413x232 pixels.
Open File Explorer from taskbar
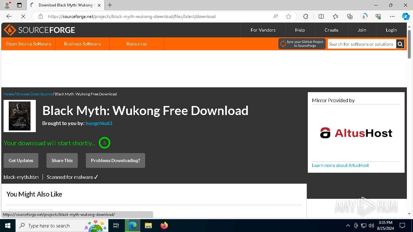148,226
